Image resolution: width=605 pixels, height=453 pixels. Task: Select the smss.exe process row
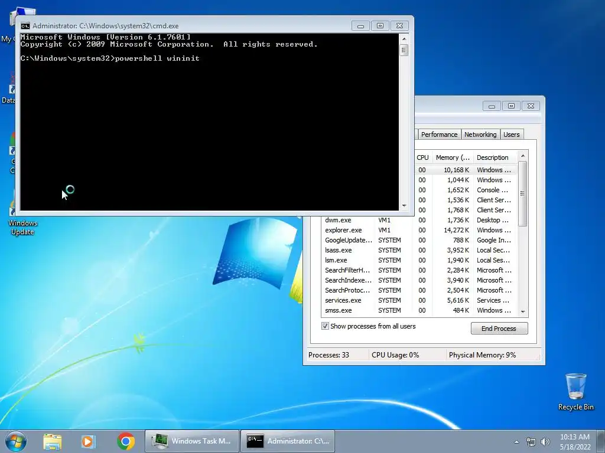tap(419, 310)
